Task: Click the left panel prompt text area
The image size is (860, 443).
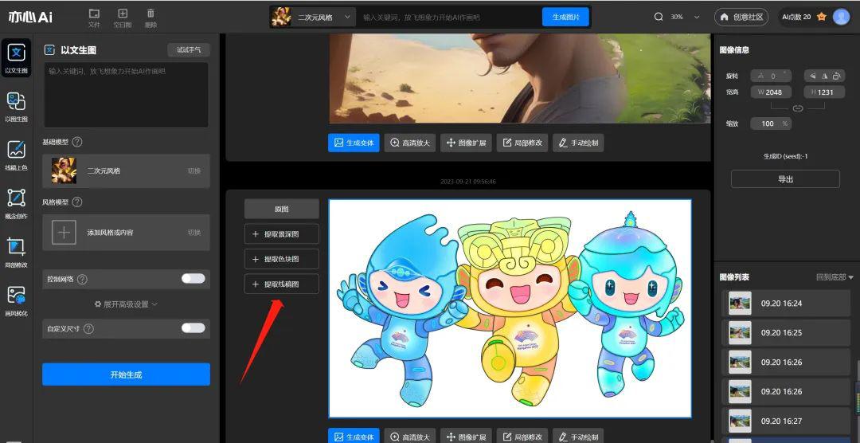Action: tap(126, 95)
